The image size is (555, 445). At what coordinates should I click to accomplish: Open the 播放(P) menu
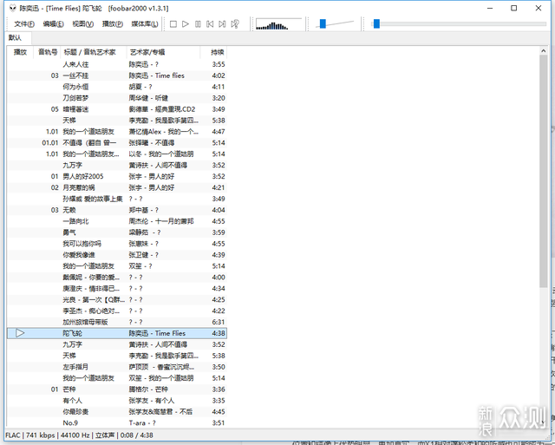point(113,24)
